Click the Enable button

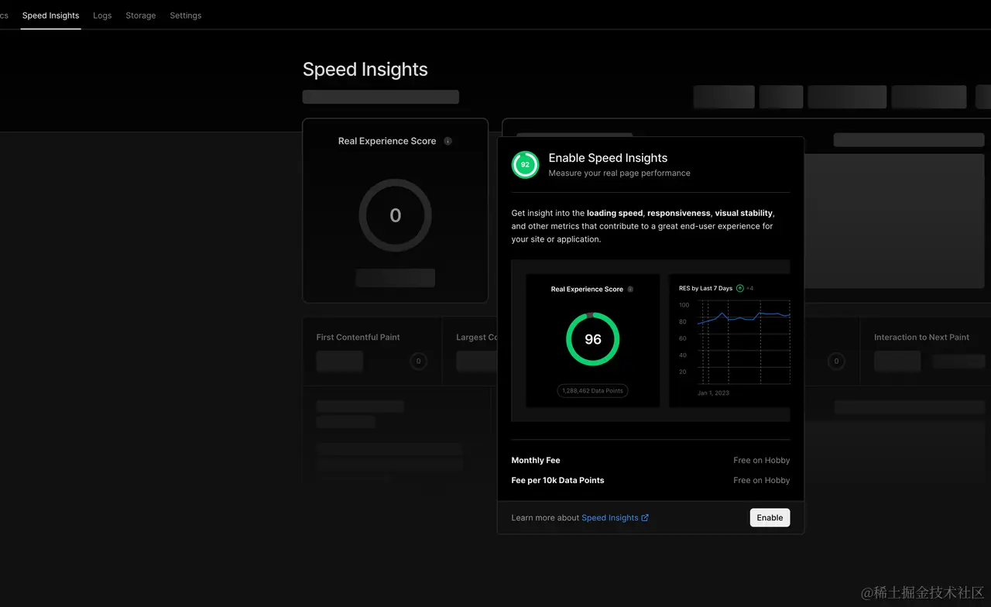coord(770,518)
